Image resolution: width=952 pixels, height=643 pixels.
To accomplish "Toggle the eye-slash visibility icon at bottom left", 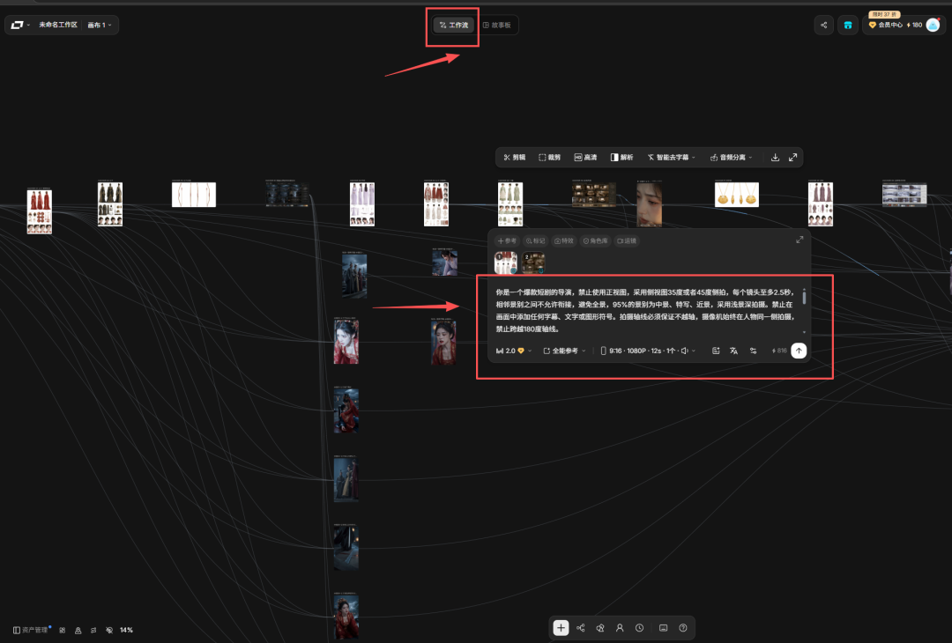I will [x=109, y=631].
